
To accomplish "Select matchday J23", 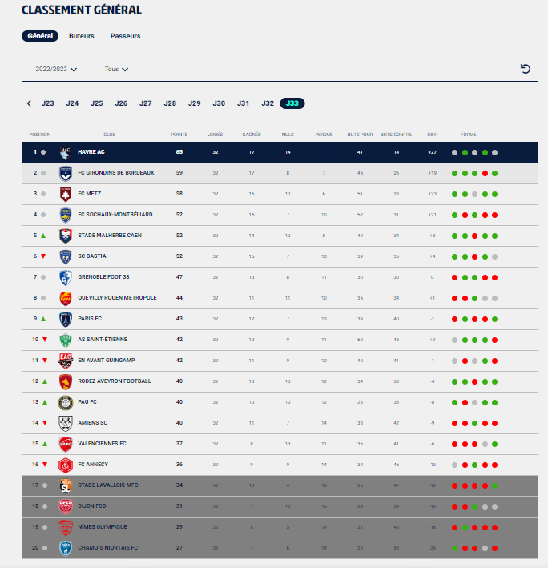I will click(48, 103).
